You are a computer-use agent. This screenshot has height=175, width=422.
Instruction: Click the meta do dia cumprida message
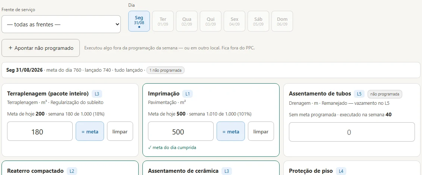point(172,148)
